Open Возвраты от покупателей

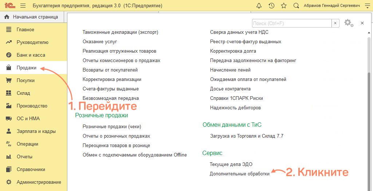pos(110,70)
